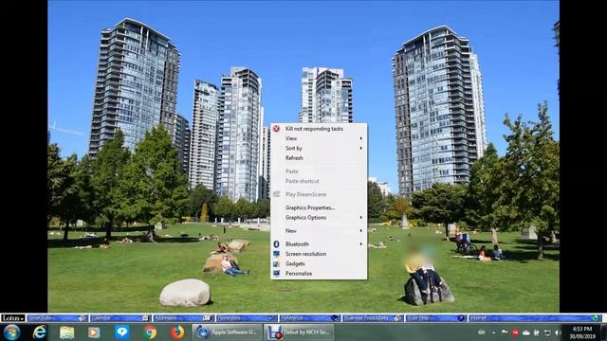Click the Show desktop button
The width and height of the screenshot is (607, 341).
[x=603, y=332]
